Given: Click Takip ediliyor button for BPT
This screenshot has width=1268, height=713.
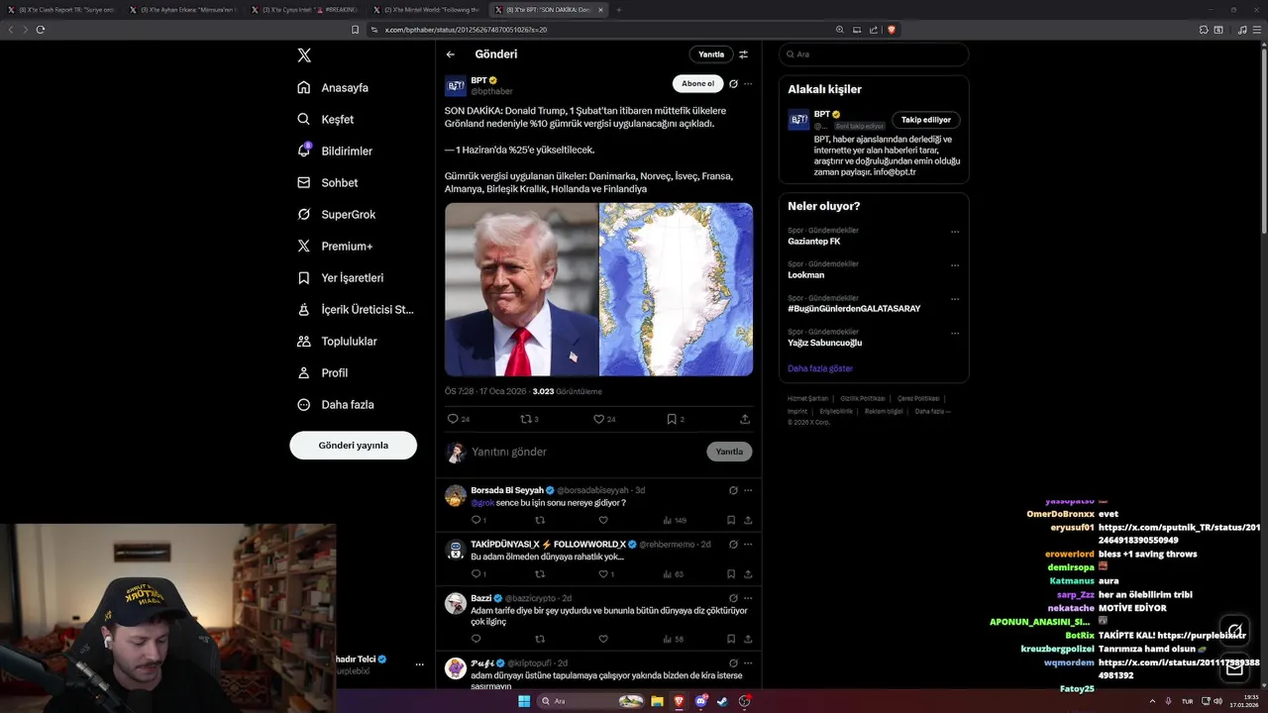Looking at the screenshot, I should tap(926, 120).
